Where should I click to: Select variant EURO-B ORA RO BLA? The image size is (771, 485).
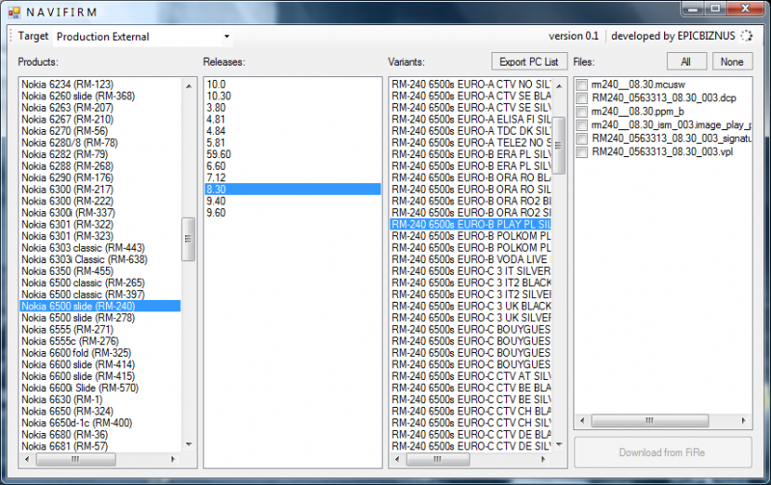click(x=470, y=177)
